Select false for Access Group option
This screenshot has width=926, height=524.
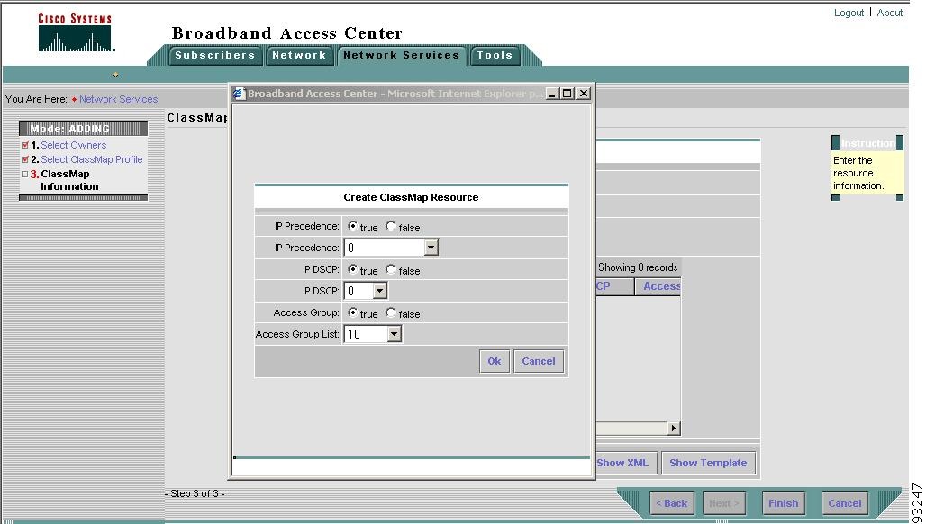pyautogui.click(x=390, y=312)
